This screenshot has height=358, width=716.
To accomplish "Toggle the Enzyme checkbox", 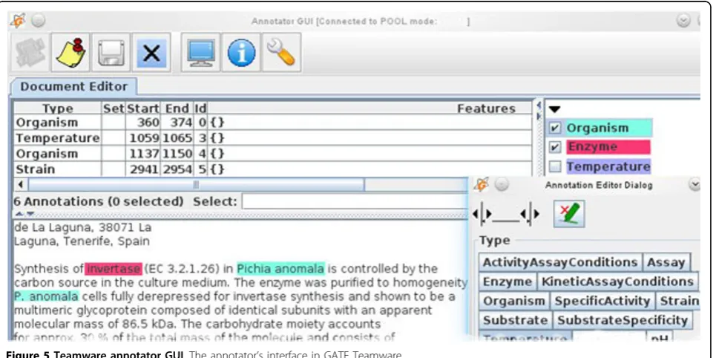I will pyautogui.click(x=554, y=148).
